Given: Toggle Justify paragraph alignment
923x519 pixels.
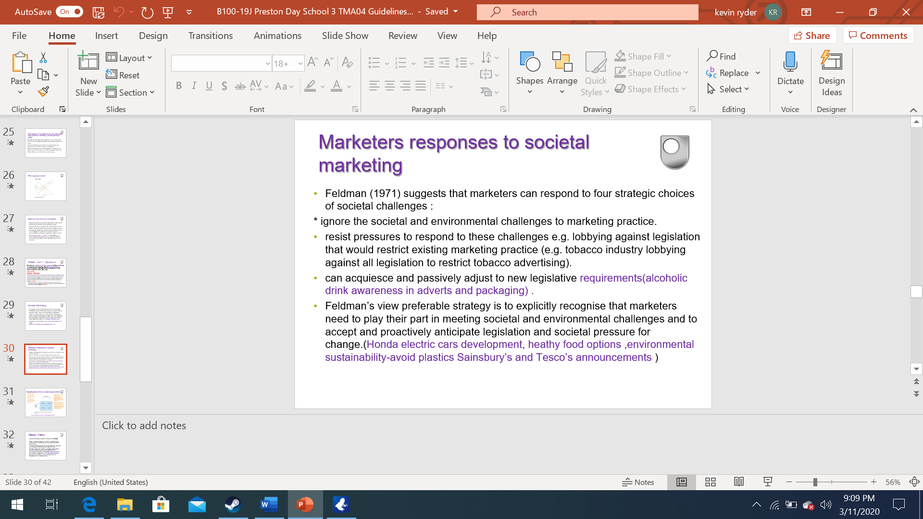Looking at the screenshot, I should coord(421,86).
